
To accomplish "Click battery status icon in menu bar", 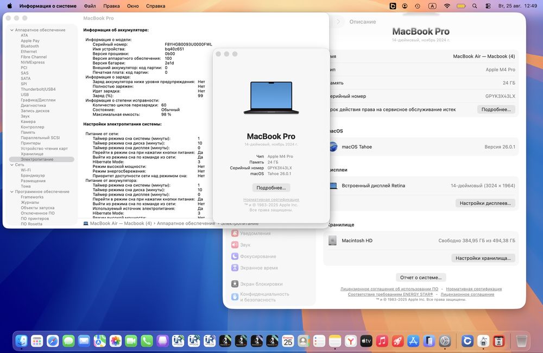I will pos(461,6).
